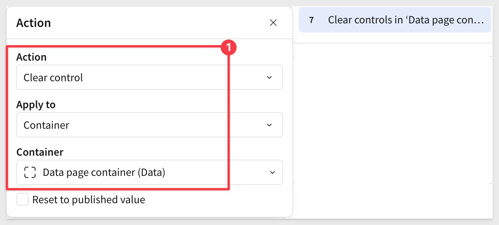Select step 7 'Clear controls in Data page con…'
Viewport: 499px width, 225px height.
pyautogui.click(x=395, y=20)
